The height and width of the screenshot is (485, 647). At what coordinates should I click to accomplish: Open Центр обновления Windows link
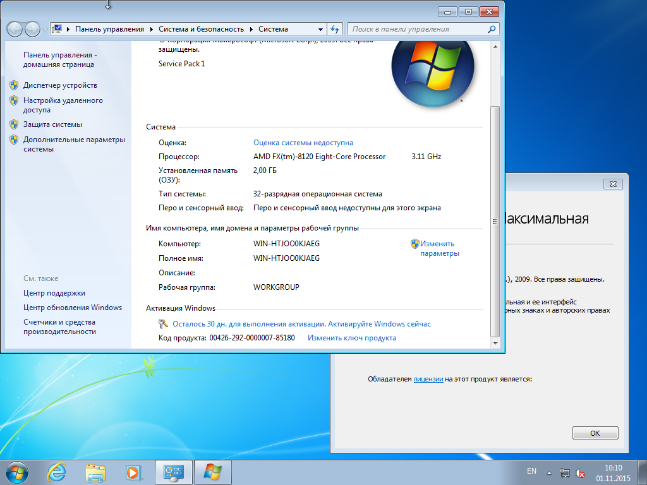point(73,308)
